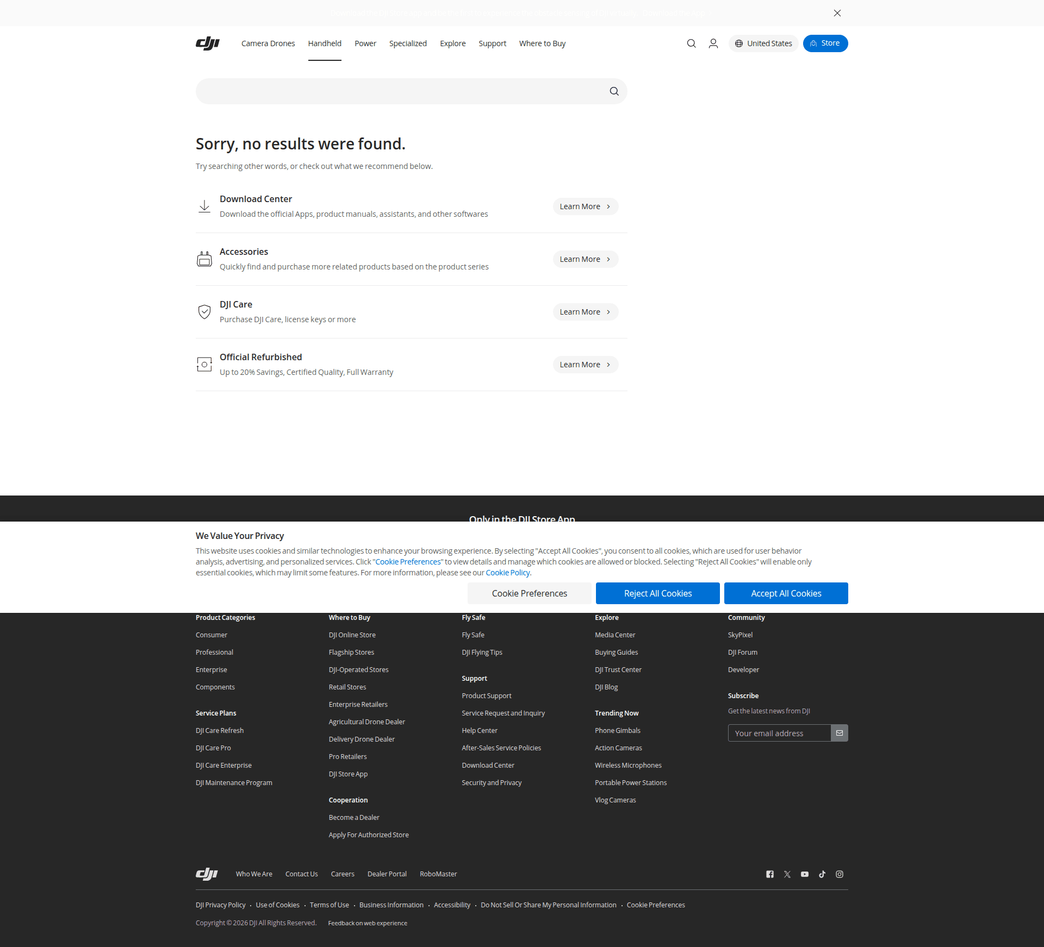Screen dimensions: 1044x947
Task: Click Learn More for Official Refurbished
Action: (586, 365)
